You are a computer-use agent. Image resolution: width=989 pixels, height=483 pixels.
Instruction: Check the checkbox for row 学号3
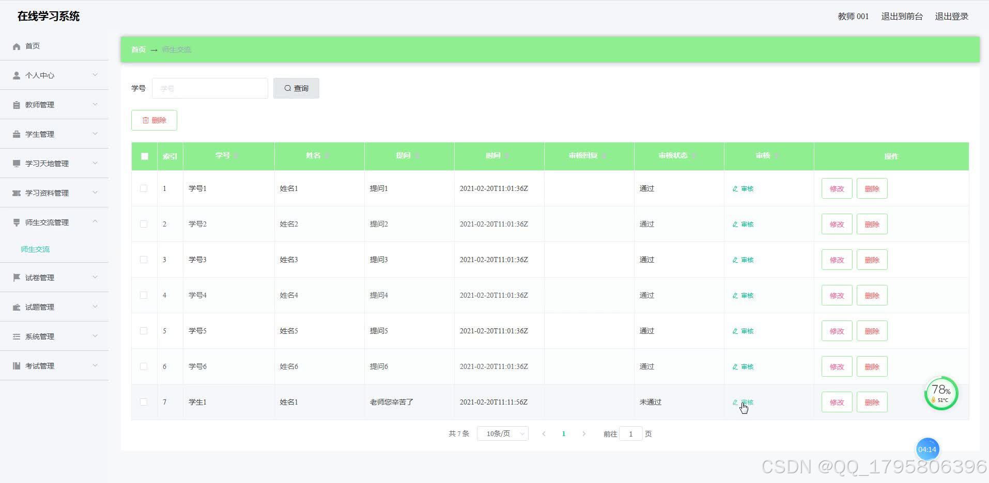(144, 260)
